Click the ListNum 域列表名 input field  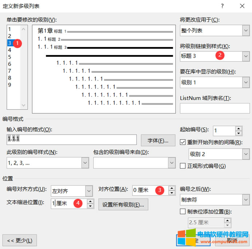tap(215, 108)
